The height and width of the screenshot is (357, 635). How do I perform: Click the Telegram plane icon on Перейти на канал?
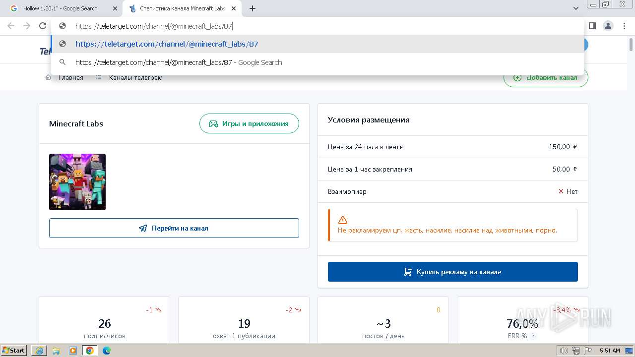(143, 228)
